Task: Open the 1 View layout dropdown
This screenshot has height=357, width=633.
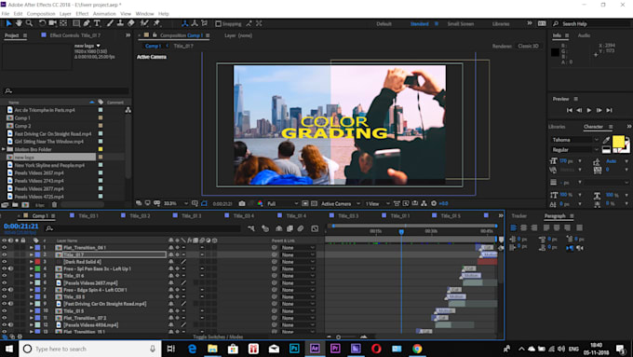Action: pyautogui.click(x=377, y=203)
